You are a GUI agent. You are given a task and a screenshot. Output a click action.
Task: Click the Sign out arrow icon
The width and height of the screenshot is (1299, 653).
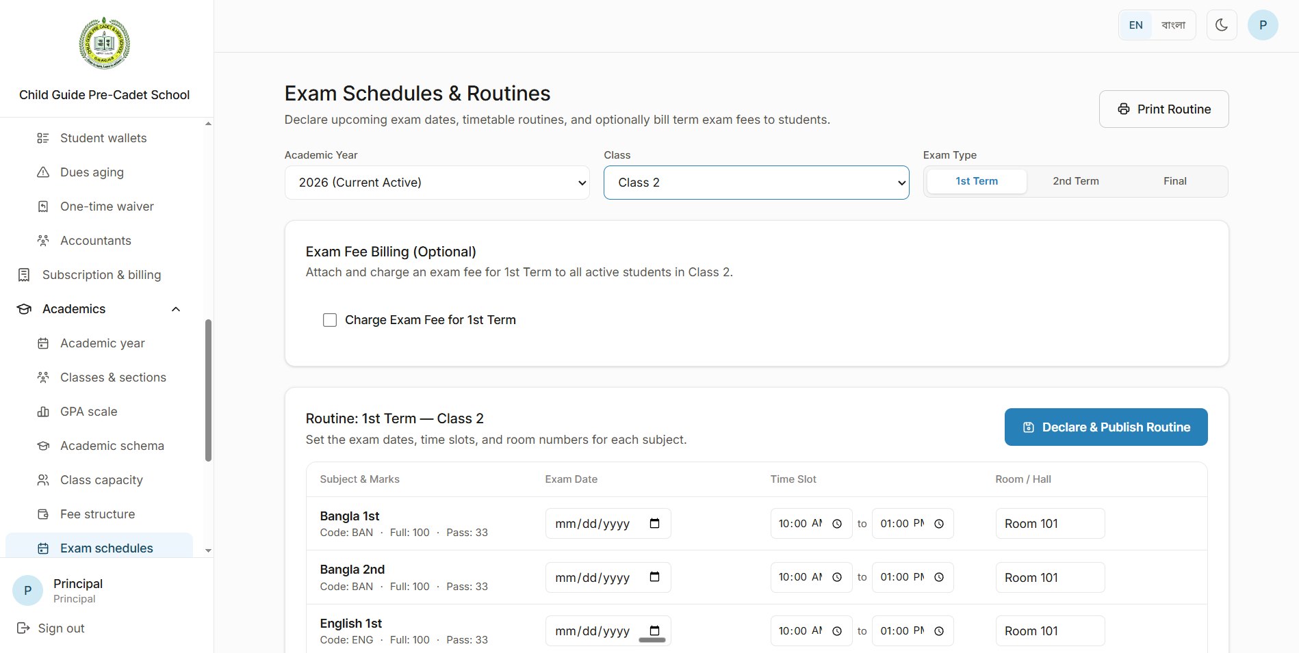tap(23, 628)
